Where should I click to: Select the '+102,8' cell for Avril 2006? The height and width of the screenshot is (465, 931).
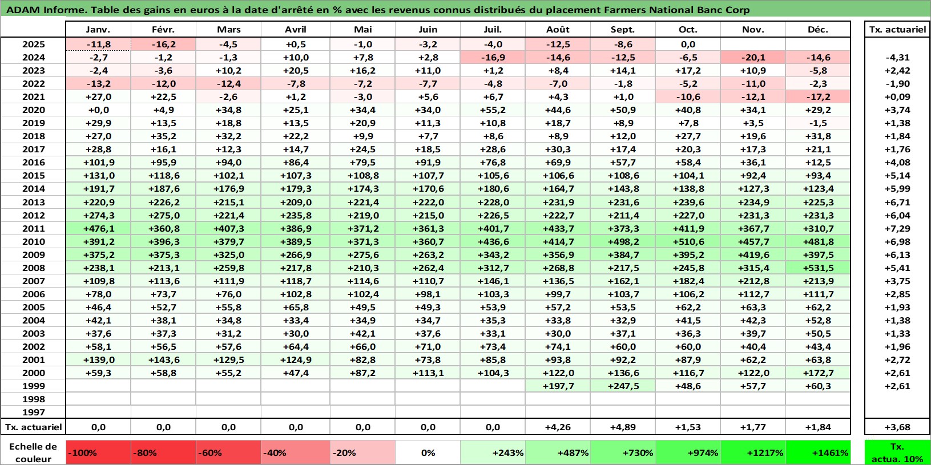tap(296, 294)
